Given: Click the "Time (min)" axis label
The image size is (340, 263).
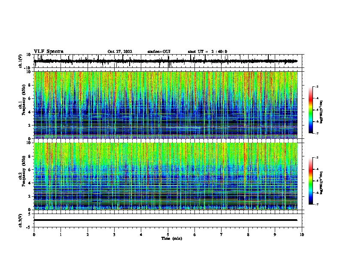Looking at the screenshot, I should (x=172, y=239).
